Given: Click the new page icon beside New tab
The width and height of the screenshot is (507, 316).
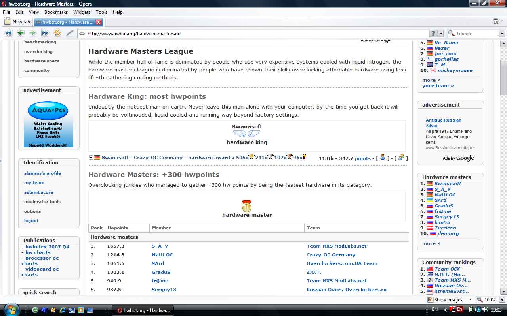Looking at the screenshot, I should click(x=7, y=22).
